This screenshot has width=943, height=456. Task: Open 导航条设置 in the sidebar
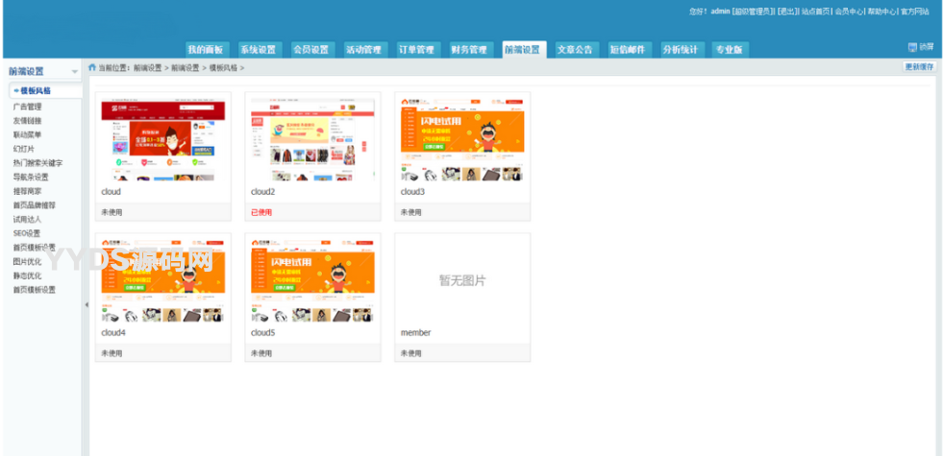(31, 178)
